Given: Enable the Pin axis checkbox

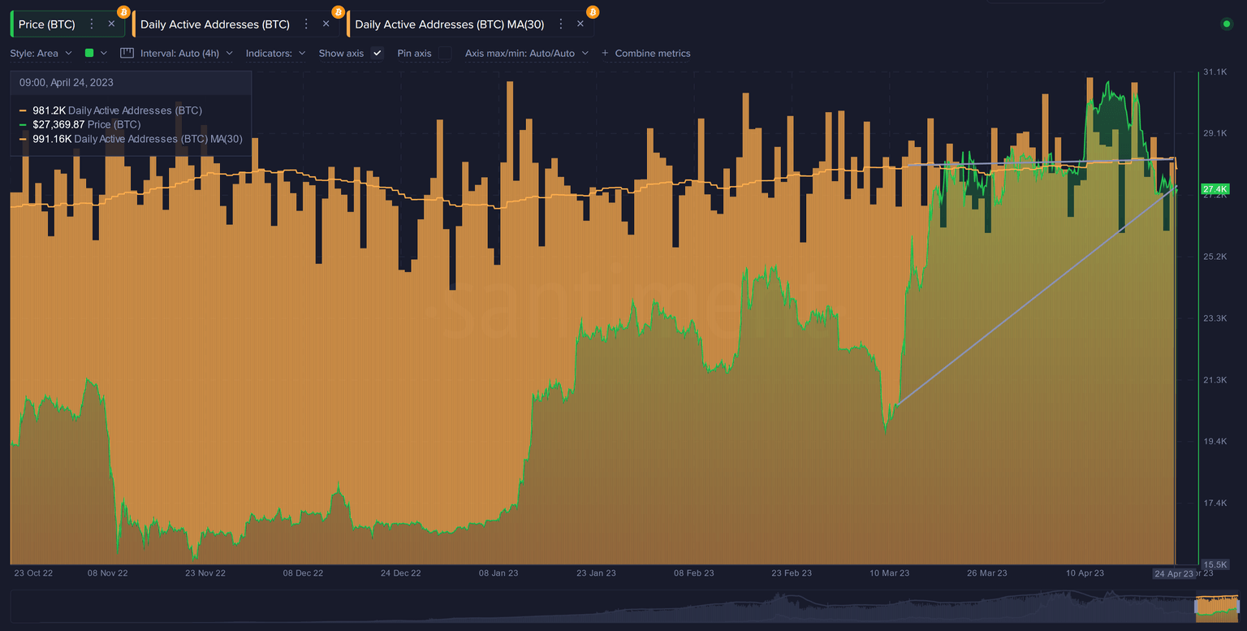Looking at the screenshot, I should pos(444,53).
